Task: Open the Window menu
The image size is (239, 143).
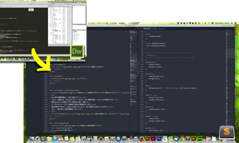Action: [x=122, y=23]
